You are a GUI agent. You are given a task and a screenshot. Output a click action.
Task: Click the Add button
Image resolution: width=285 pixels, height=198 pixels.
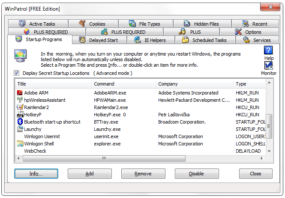tap(90, 174)
